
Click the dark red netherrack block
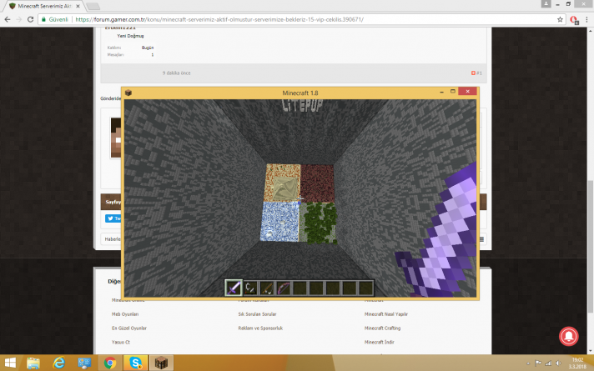pos(318,183)
